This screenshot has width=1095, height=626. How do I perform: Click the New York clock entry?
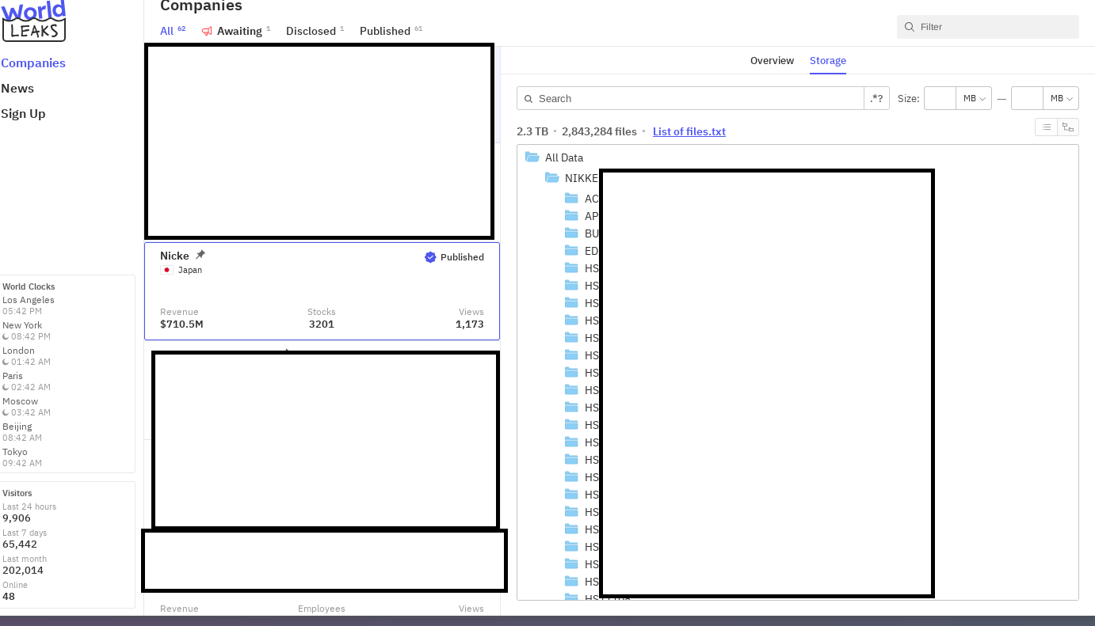click(x=26, y=331)
